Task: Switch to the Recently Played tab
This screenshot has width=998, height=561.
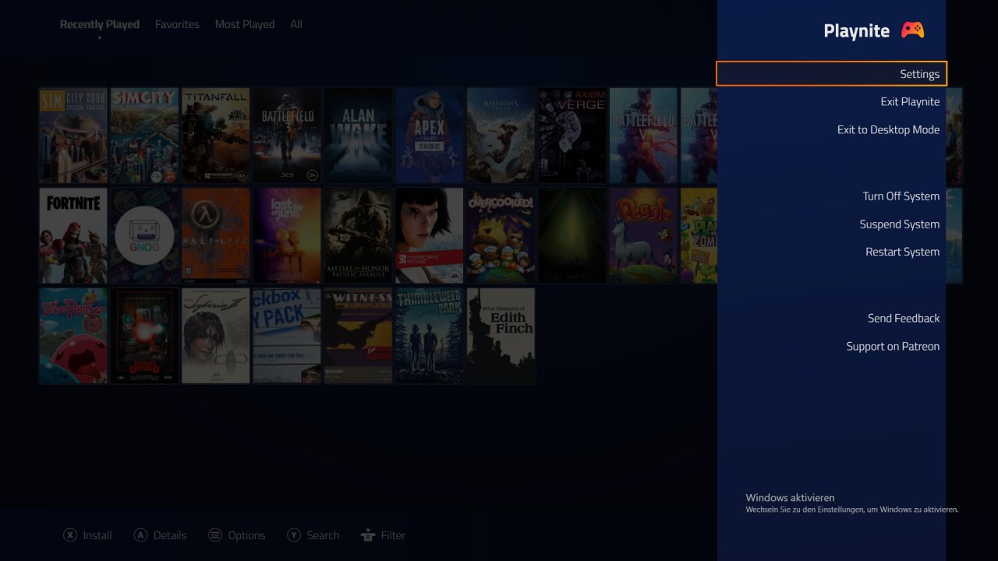Action: [x=100, y=24]
